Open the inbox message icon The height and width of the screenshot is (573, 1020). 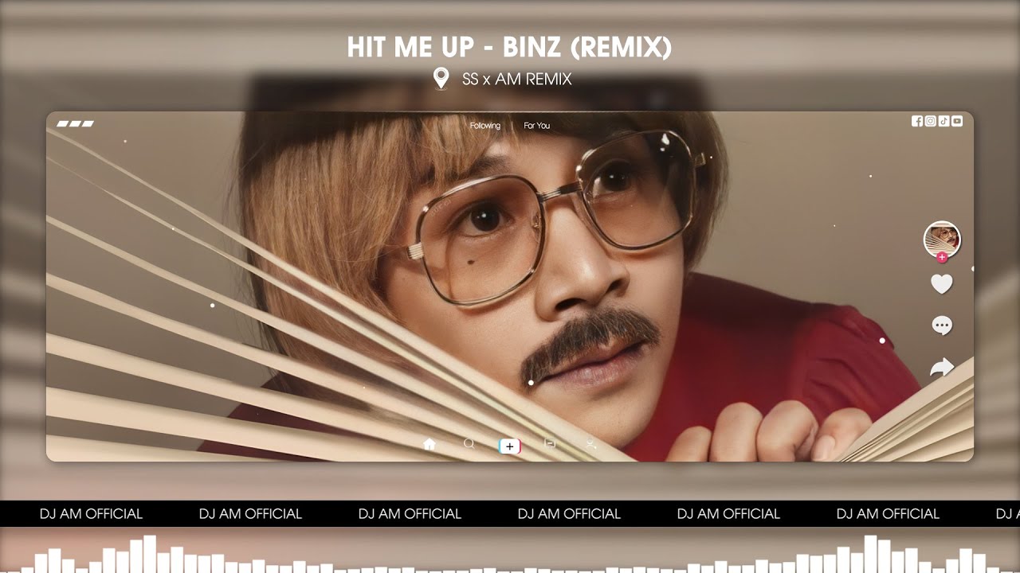[550, 443]
